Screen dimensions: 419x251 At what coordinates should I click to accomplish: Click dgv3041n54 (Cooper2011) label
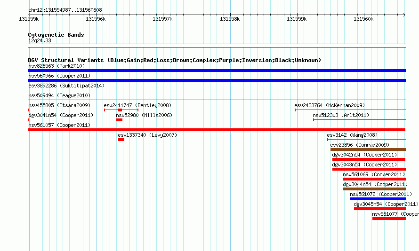pyautogui.click(x=61, y=115)
